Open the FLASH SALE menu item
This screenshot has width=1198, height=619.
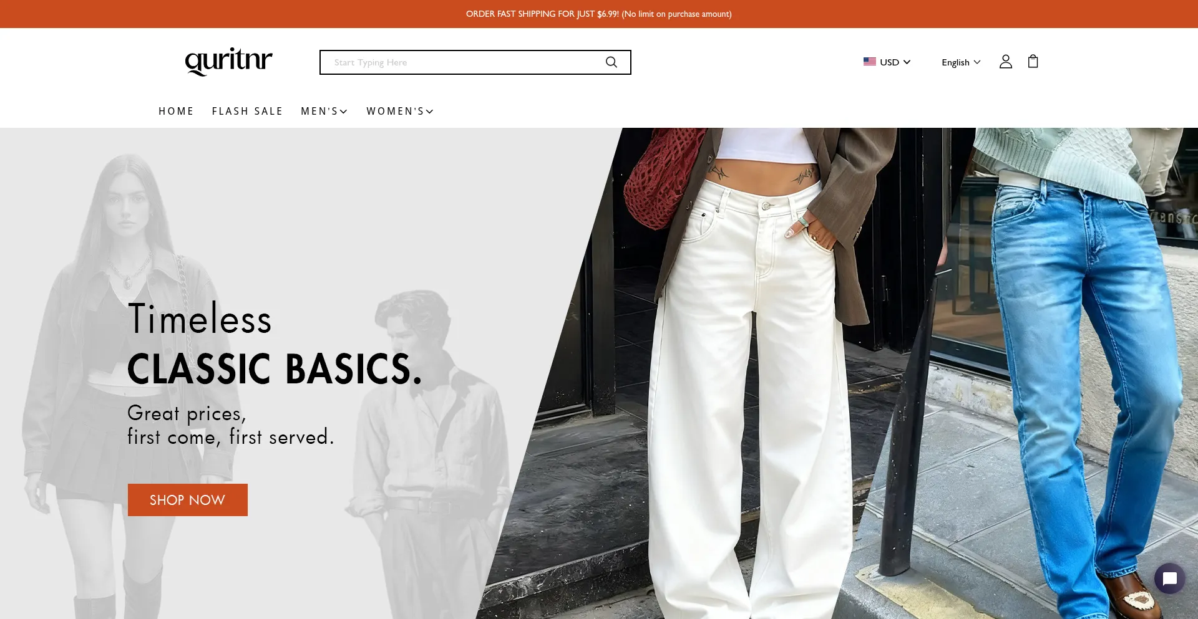pyautogui.click(x=247, y=111)
